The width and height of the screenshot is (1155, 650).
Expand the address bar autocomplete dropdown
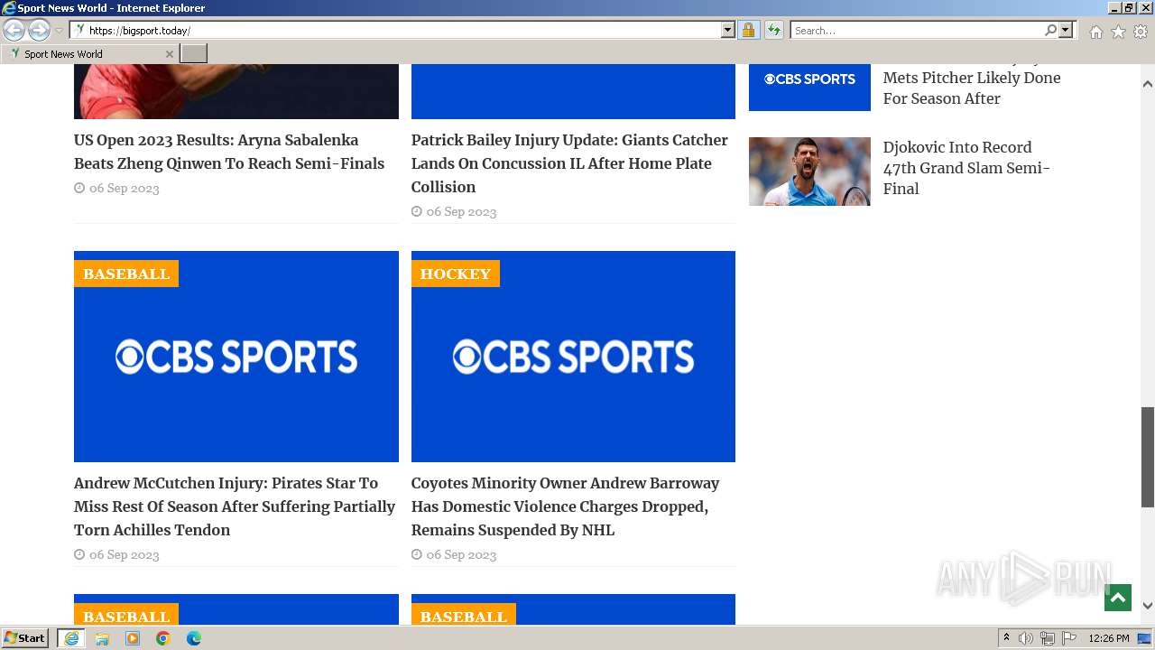tap(728, 30)
